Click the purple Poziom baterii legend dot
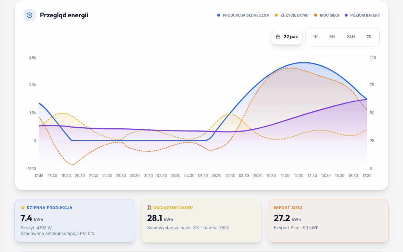Image resolution: width=403 pixels, height=252 pixels. pyautogui.click(x=346, y=15)
